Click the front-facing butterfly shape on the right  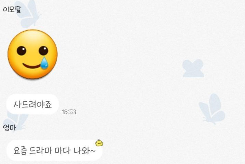[x=193, y=68]
